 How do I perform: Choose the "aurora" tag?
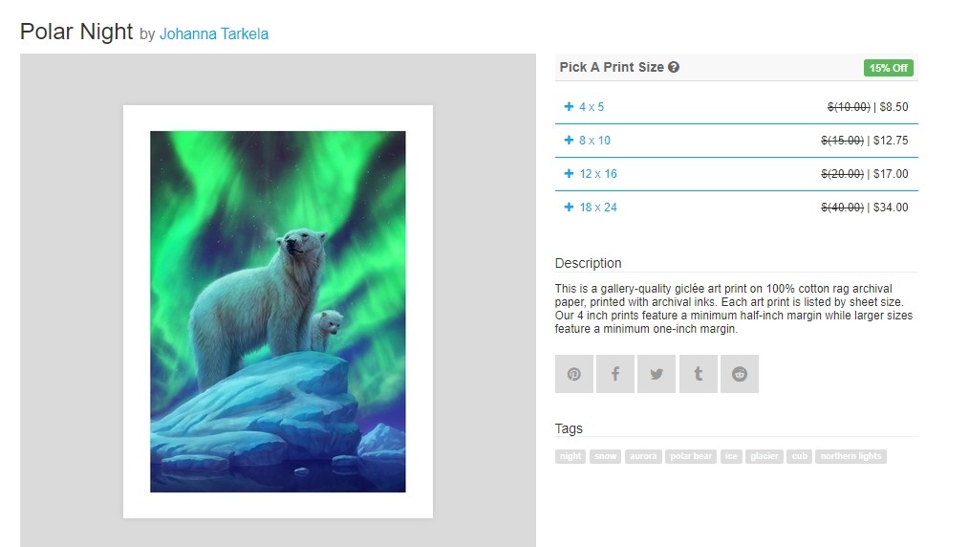pos(643,456)
